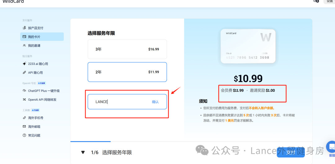Image resolution: width=335 pixels, height=164 pixels.
Task: Select the 2年 $11.99 plan option
Action: [127, 72]
